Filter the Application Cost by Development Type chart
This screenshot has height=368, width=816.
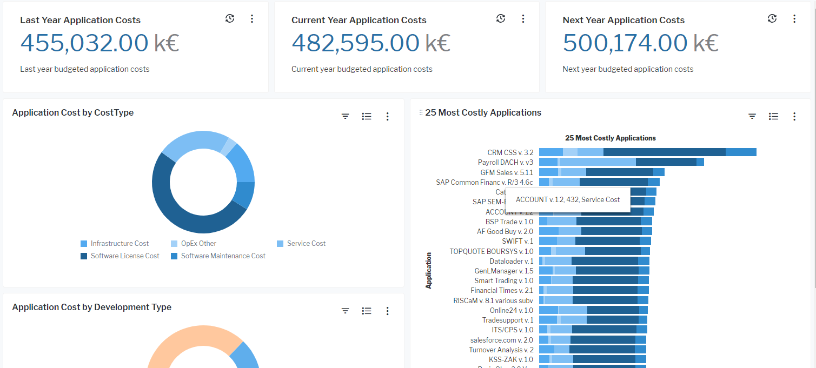coord(346,311)
